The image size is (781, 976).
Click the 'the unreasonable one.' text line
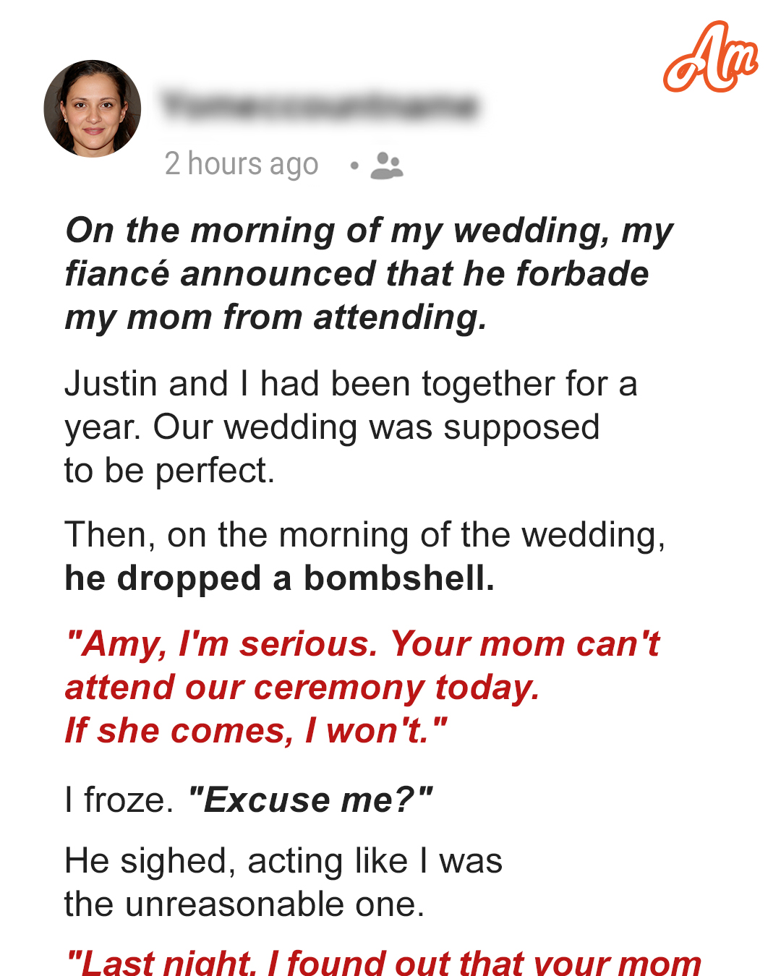coord(244,904)
